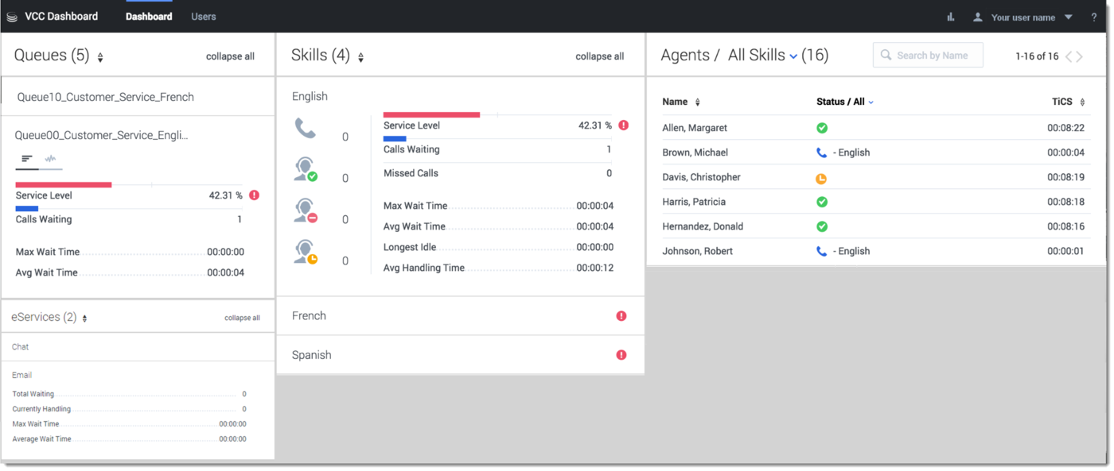The image size is (1114, 471).
Task: Click the VCC Dashboard logo icon
Action: pyautogui.click(x=12, y=17)
